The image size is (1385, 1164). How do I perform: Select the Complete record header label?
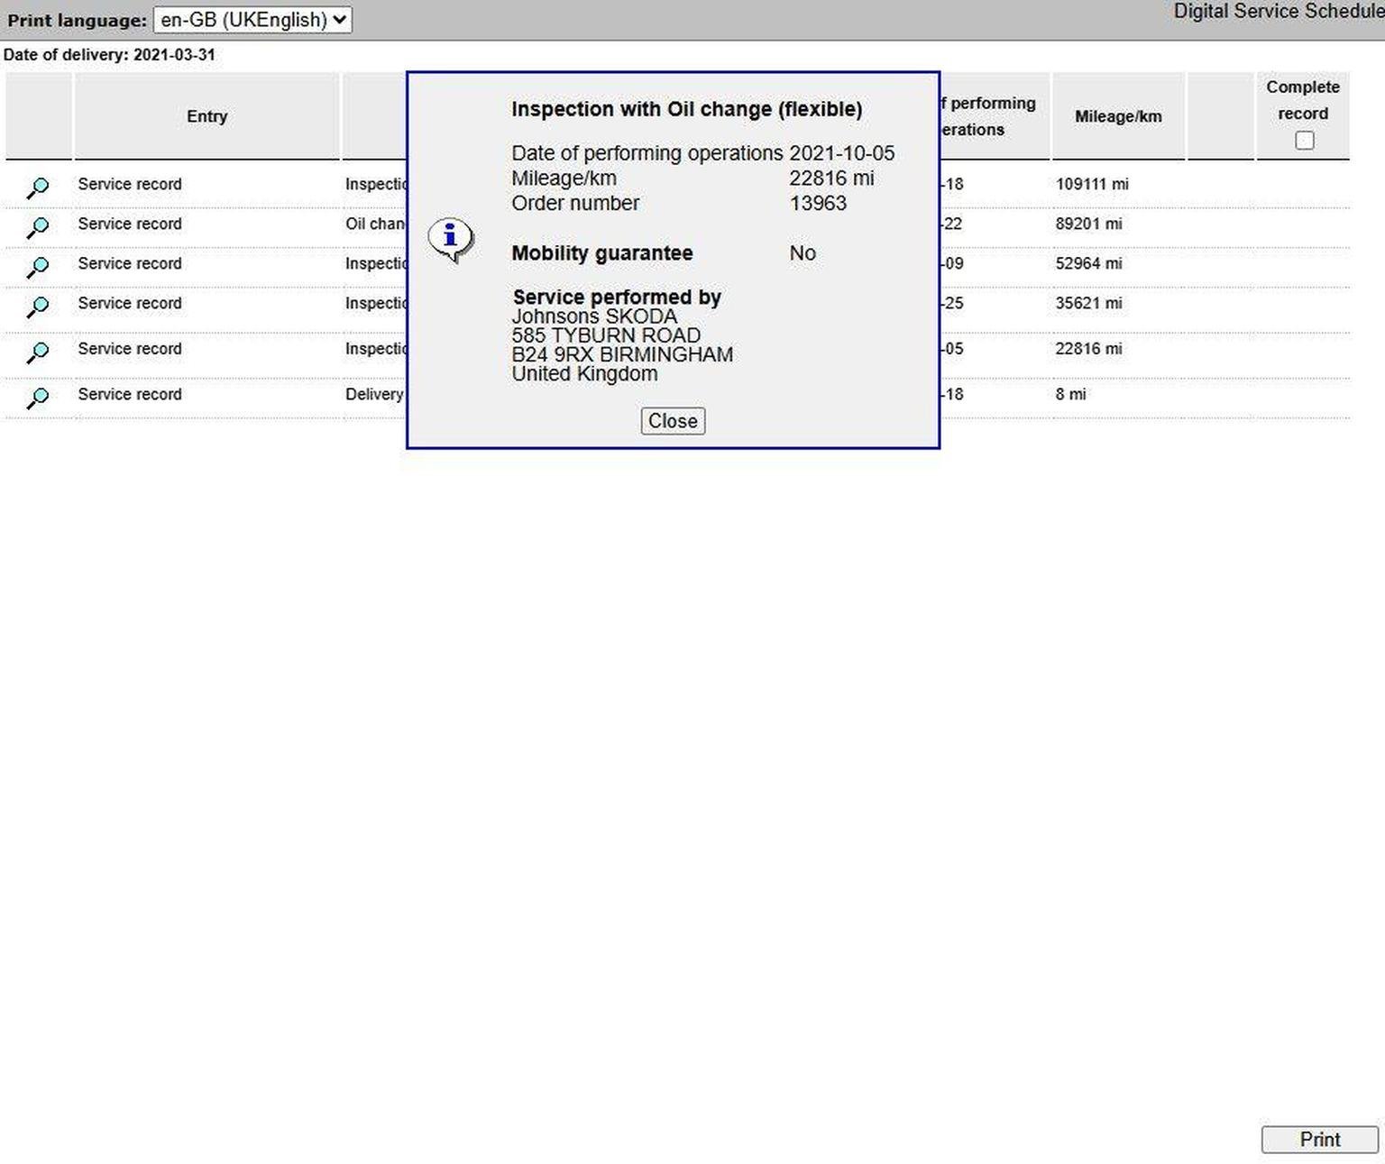(x=1302, y=99)
